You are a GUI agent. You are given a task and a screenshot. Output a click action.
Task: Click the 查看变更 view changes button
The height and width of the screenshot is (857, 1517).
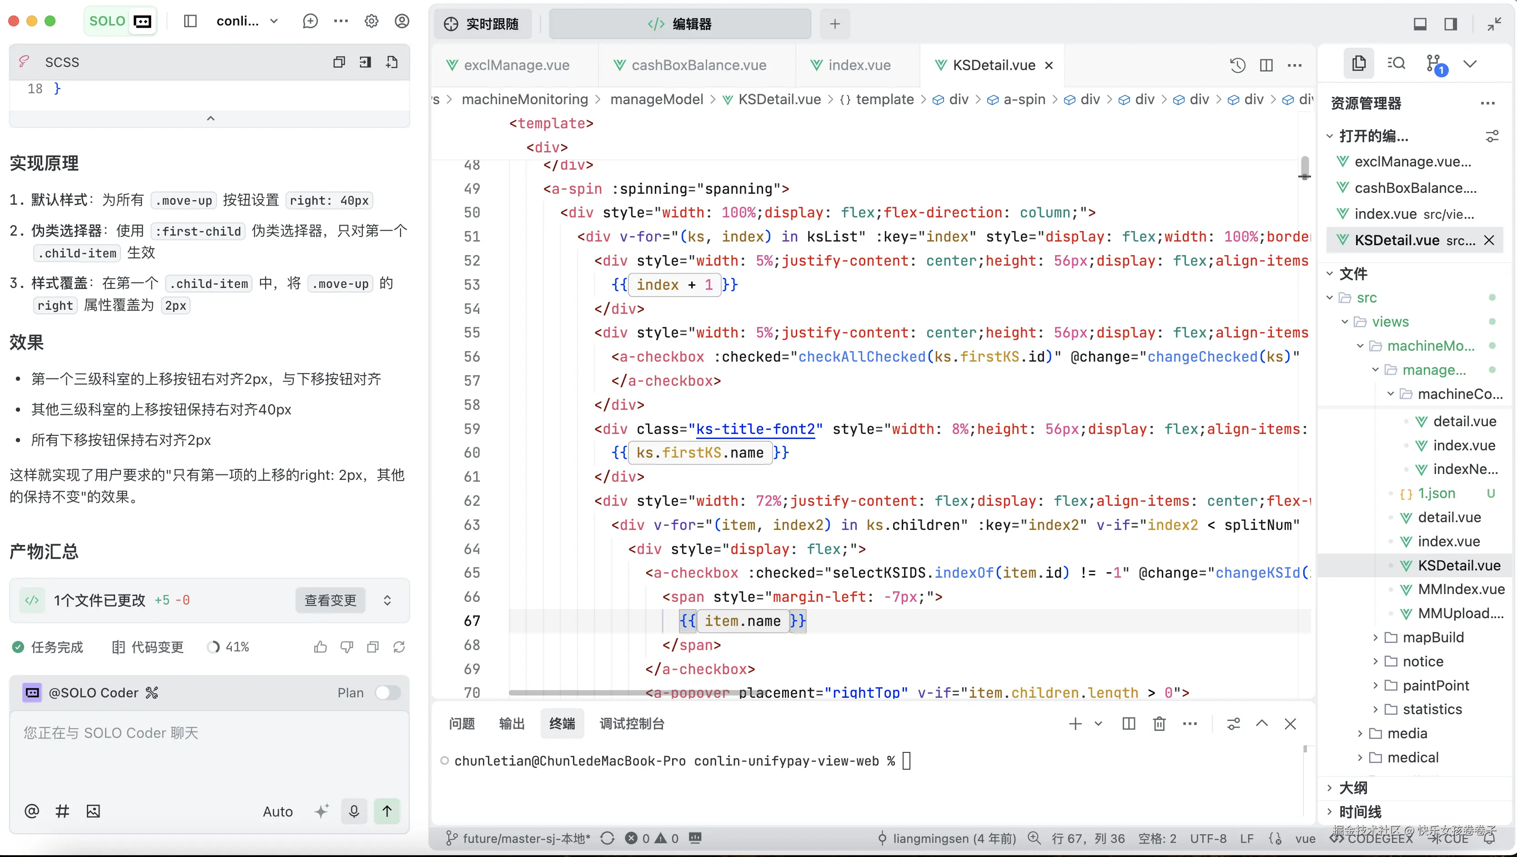coord(331,600)
